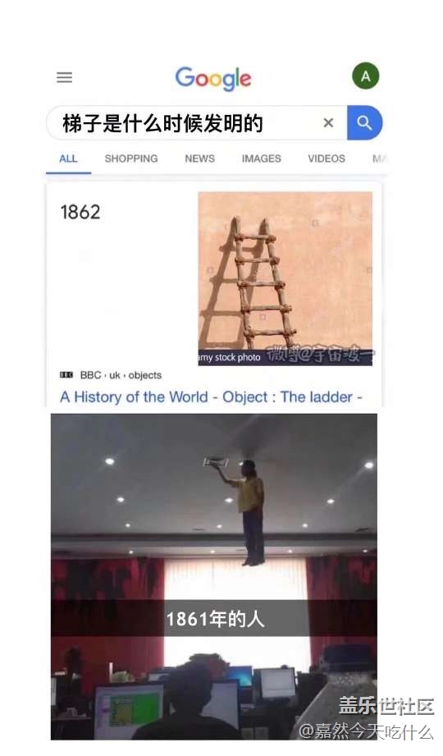Screen dimensions: 443x756
Task: Open 'A History of the World' link
Action: (x=211, y=396)
